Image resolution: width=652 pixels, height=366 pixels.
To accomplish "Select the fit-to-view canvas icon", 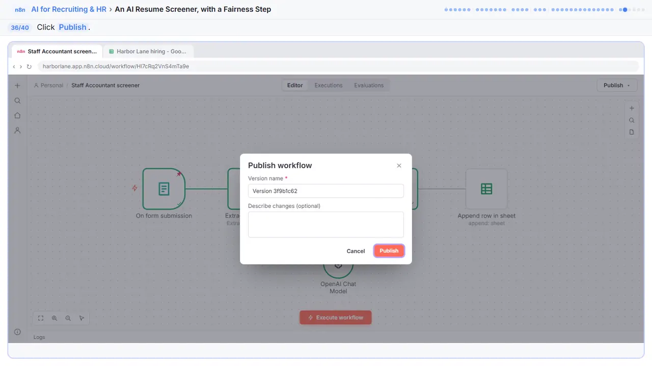I will pos(41,318).
